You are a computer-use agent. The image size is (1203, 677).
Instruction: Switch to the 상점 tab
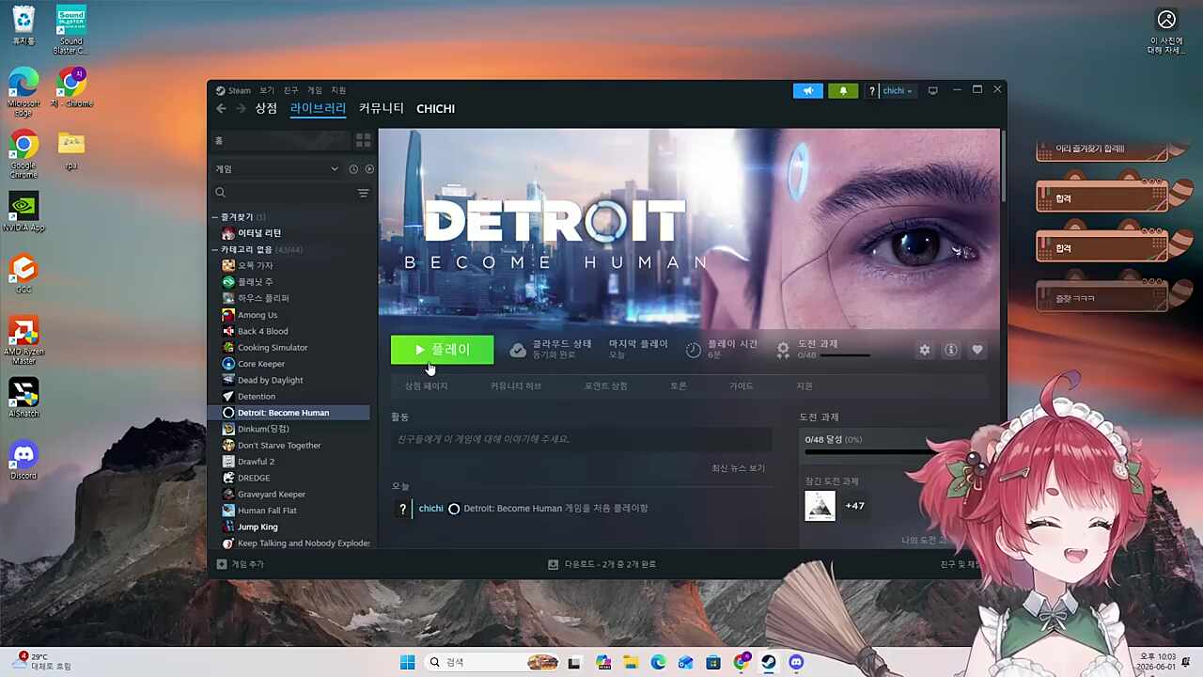pos(266,109)
